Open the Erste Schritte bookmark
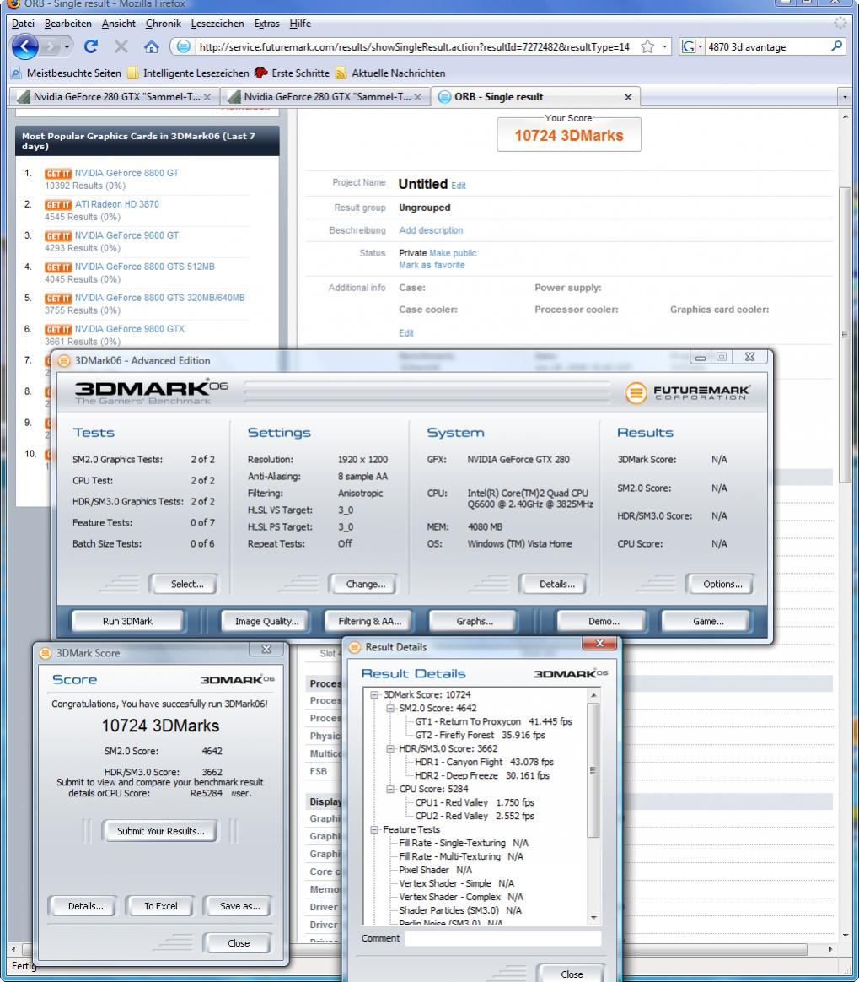The width and height of the screenshot is (859, 982). [x=293, y=73]
